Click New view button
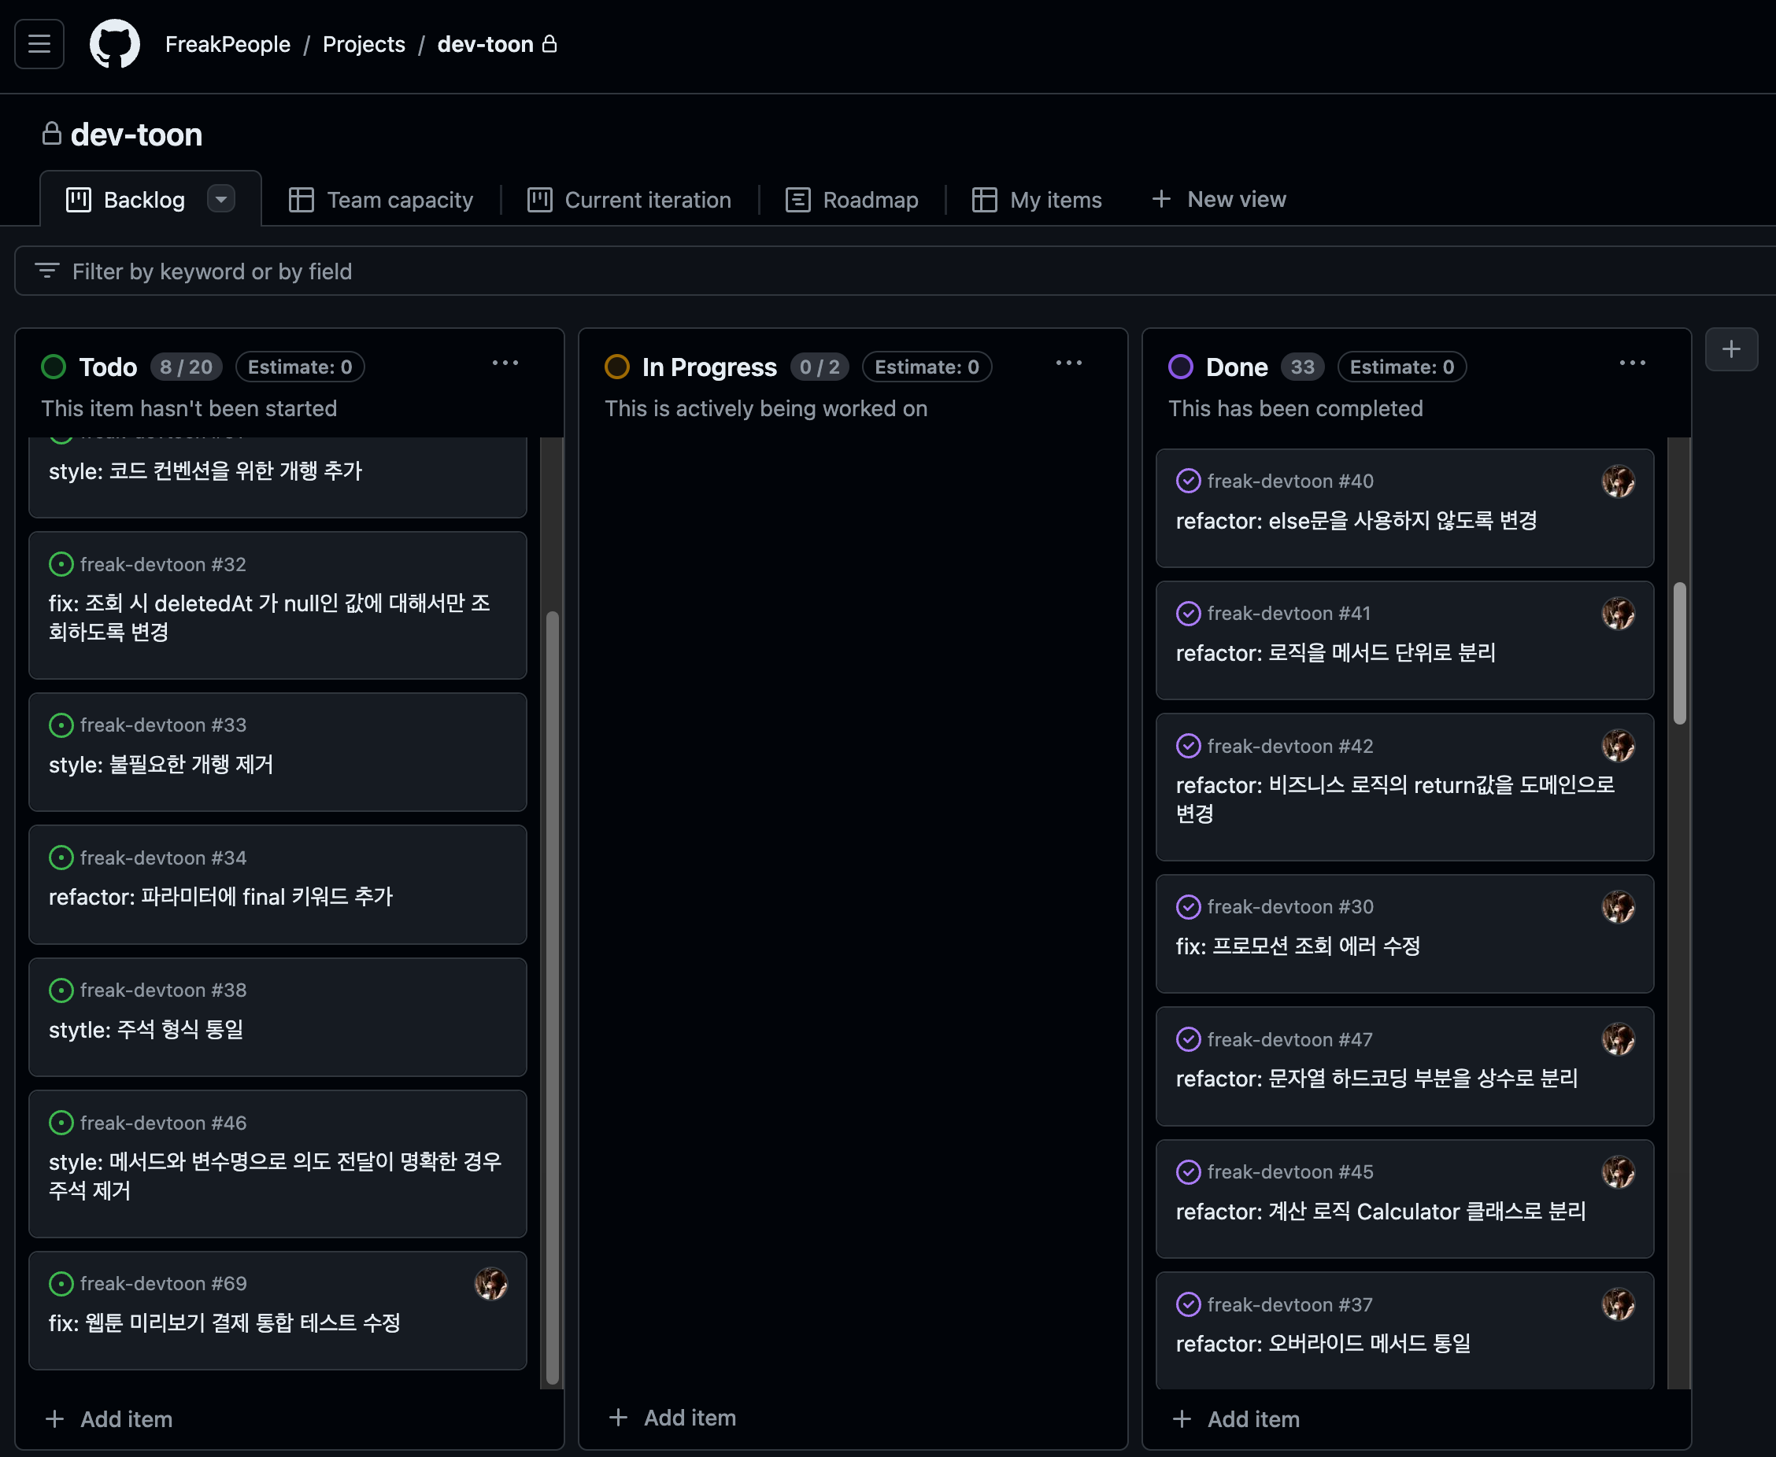 (x=1219, y=200)
